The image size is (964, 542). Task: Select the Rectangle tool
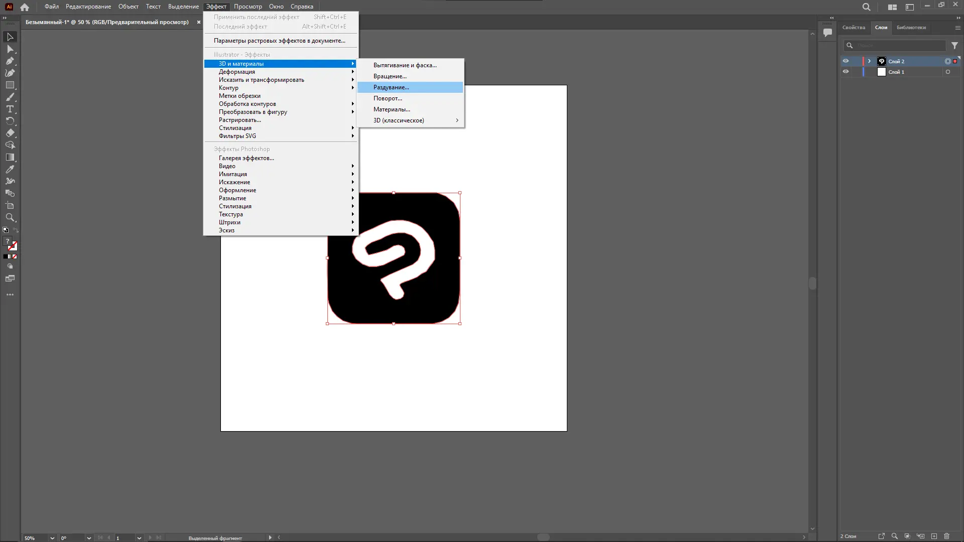point(10,85)
